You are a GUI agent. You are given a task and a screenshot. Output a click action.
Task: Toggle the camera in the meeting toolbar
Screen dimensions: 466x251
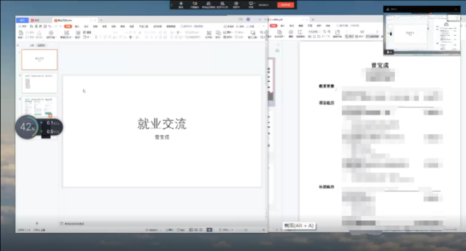(x=195, y=4)
